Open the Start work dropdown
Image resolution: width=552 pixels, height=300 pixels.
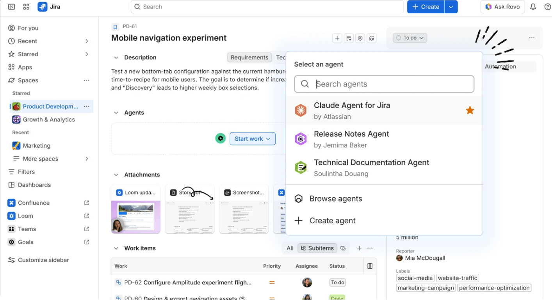point(253,139)
